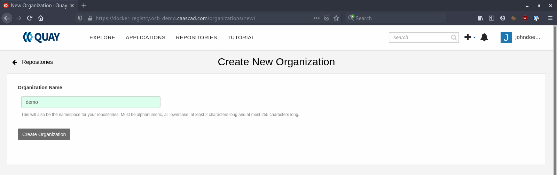This screenshot has width=557, height=175.
Task: Open the Firefox hamburger menu
Action: 550,18
